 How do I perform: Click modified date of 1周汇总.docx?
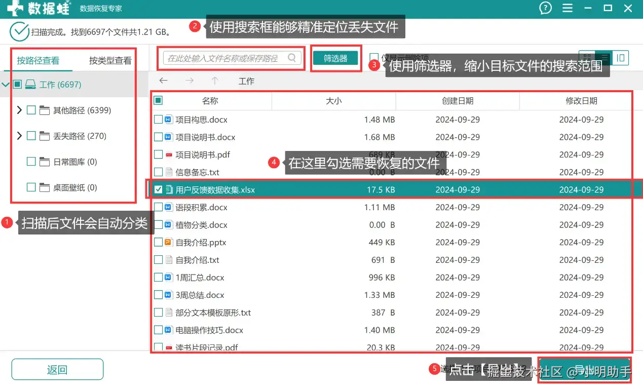click(581, 278)
